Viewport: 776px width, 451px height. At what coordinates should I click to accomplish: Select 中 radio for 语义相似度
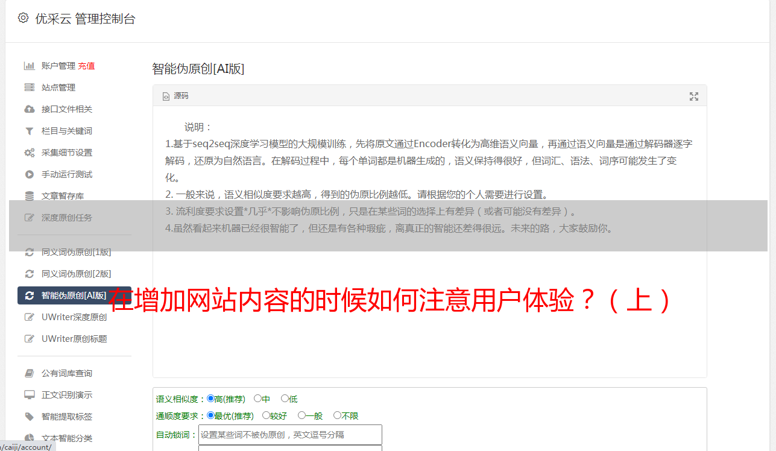pos(257,399)
